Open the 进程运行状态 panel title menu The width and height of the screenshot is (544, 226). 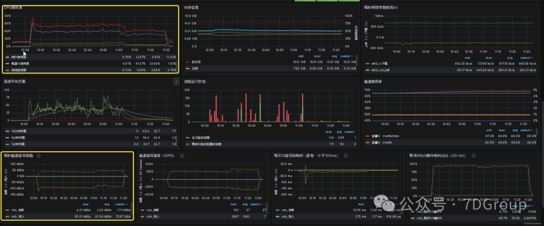coord(195,82)
